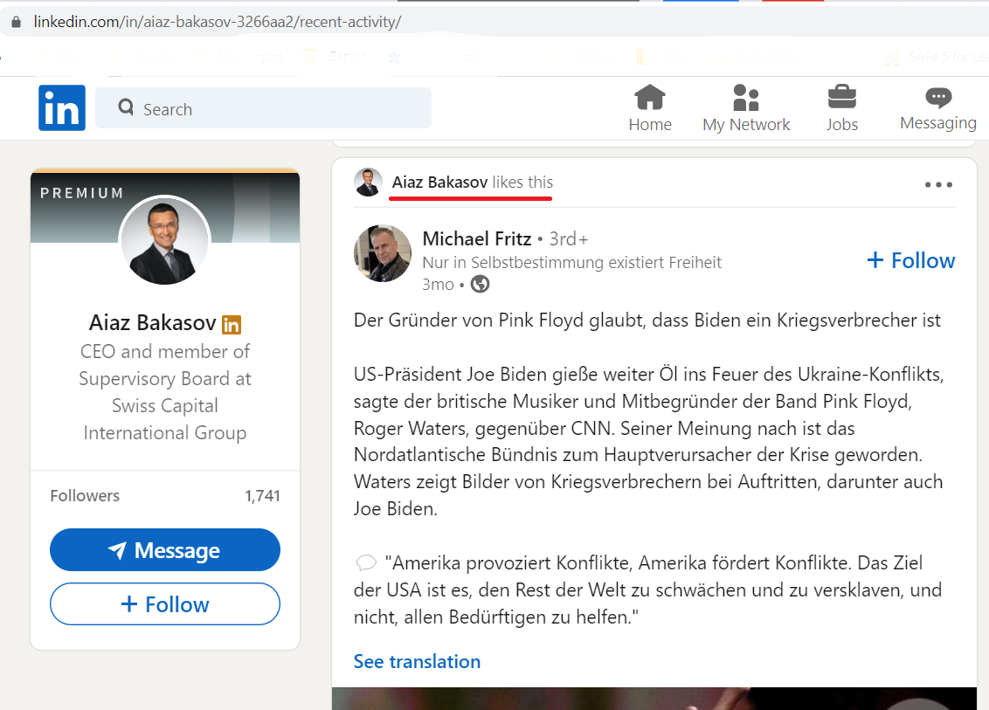Click Aiaz Bakasov name in profile card
The width and height of the screenshot is (989, 710).
tap(152, 323)
